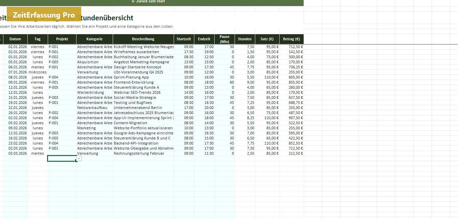This screenshot has height=219, width=458.
Task: Select the "Social-Media-Strategie" cell
Action: 143,97
